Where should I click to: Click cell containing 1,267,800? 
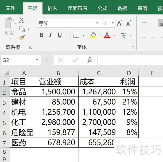tap(99, 92)
